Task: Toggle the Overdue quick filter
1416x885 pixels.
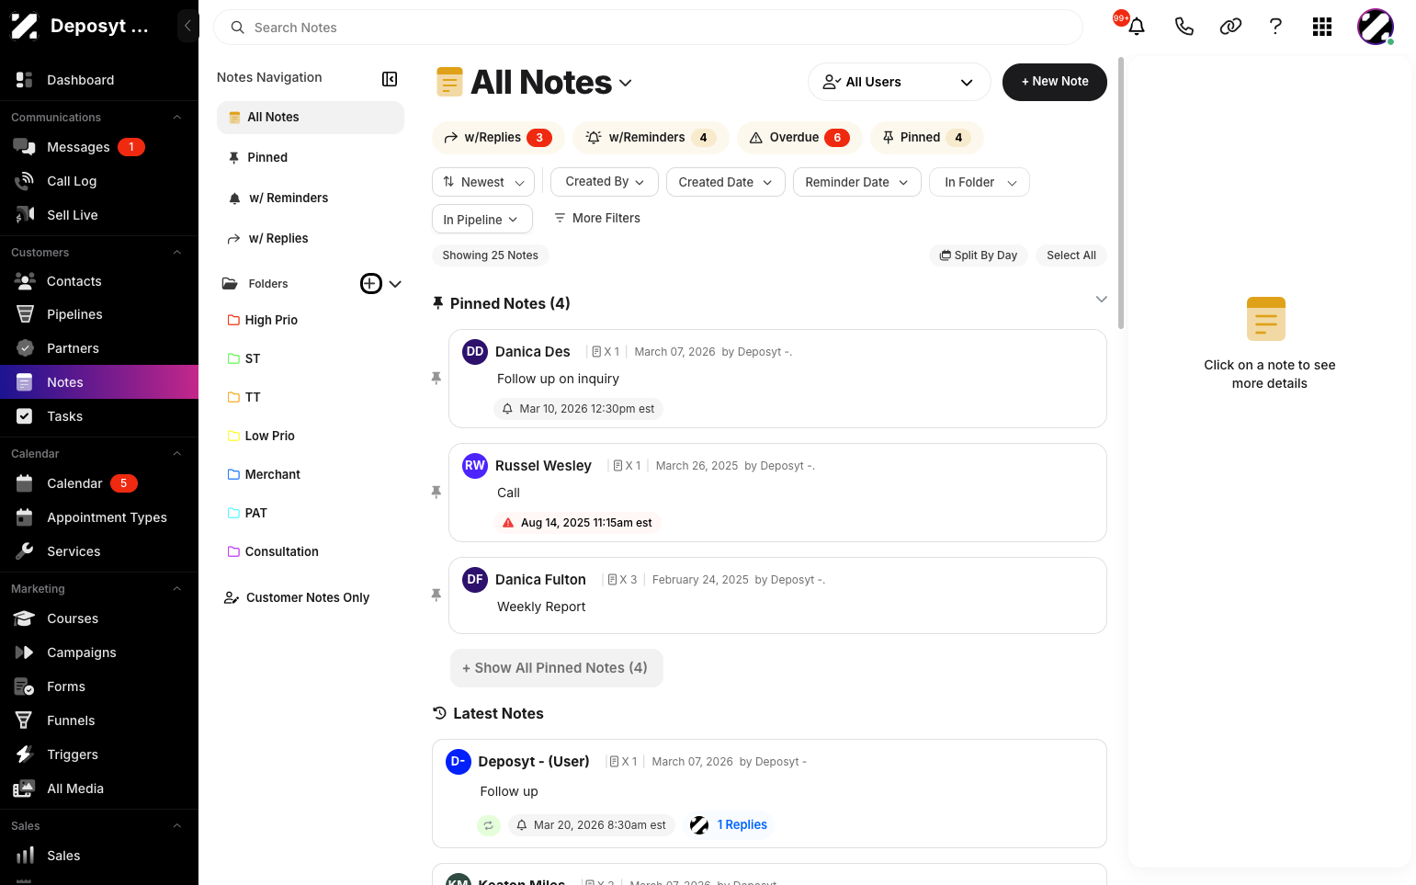Action: click(799, 137)
